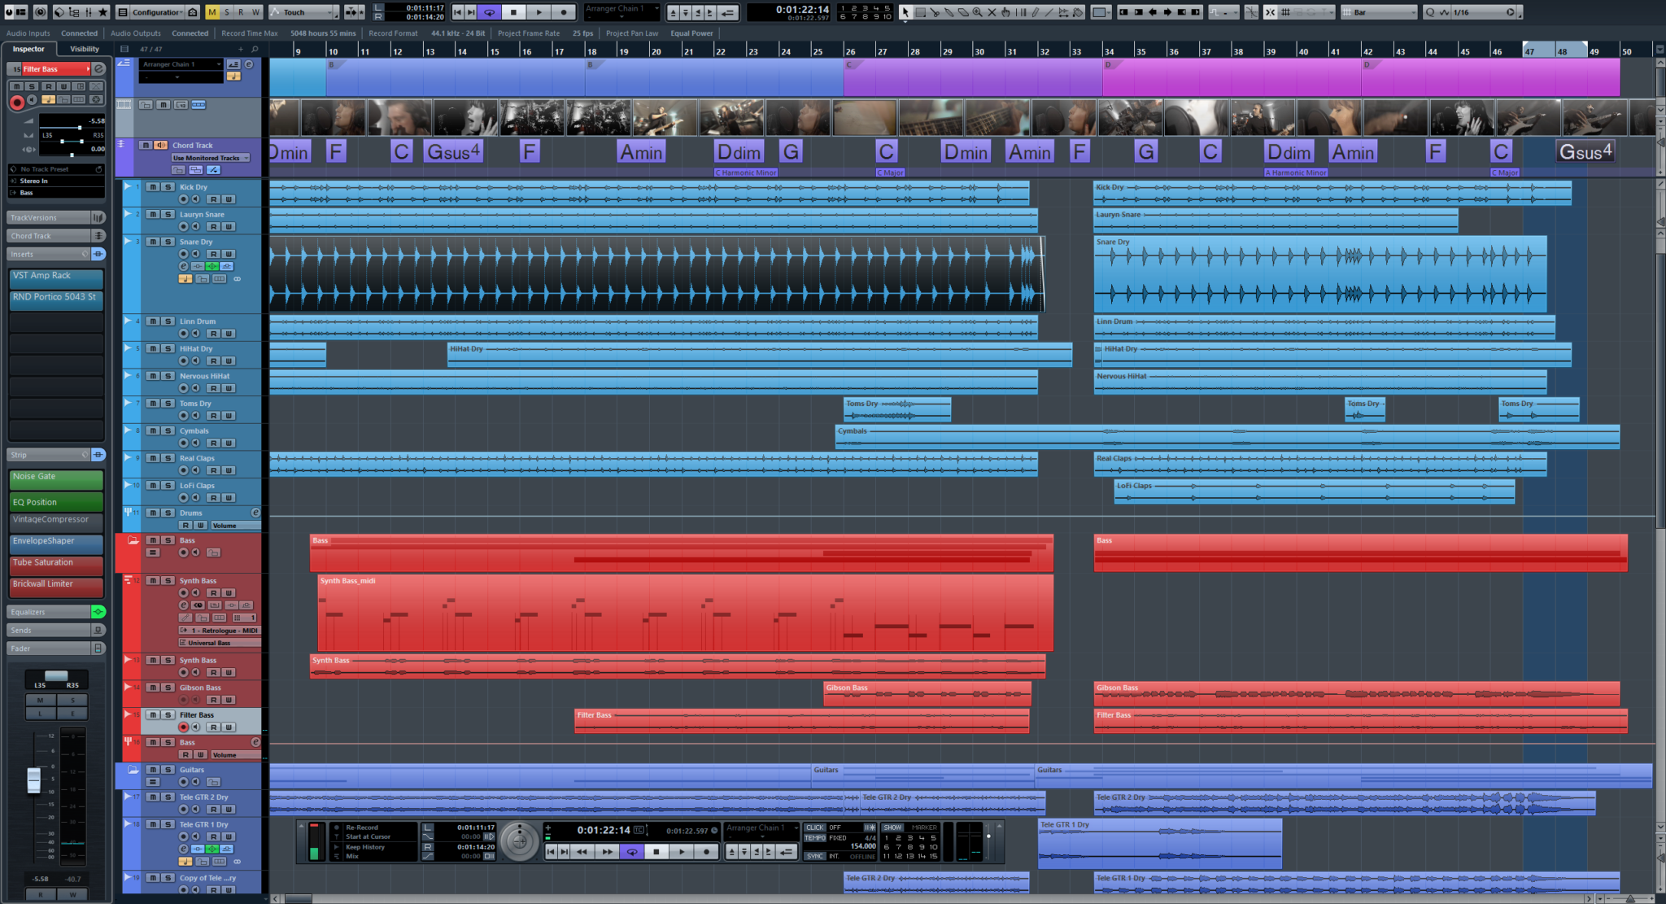Toggle CLICK metronome in transport panel
1666x904 pixels.
(816, 828)
